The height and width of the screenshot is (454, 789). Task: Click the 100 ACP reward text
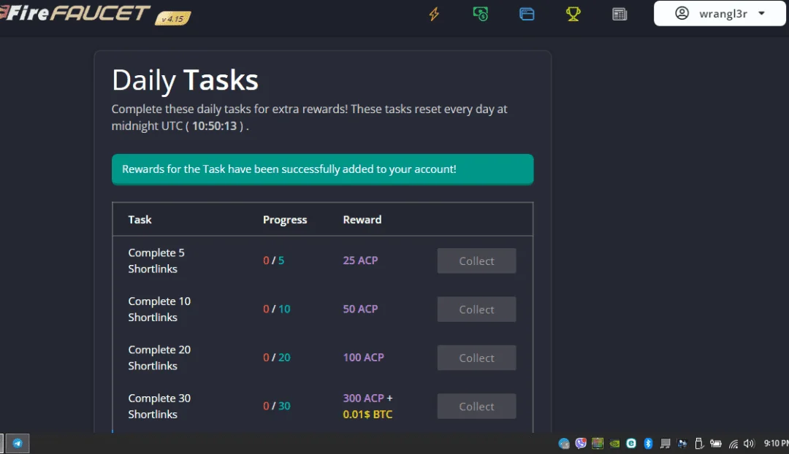(363, 358)
